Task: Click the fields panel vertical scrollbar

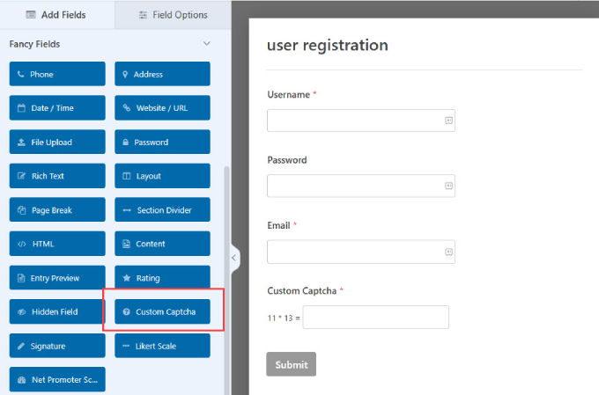Action: [226, 264]
